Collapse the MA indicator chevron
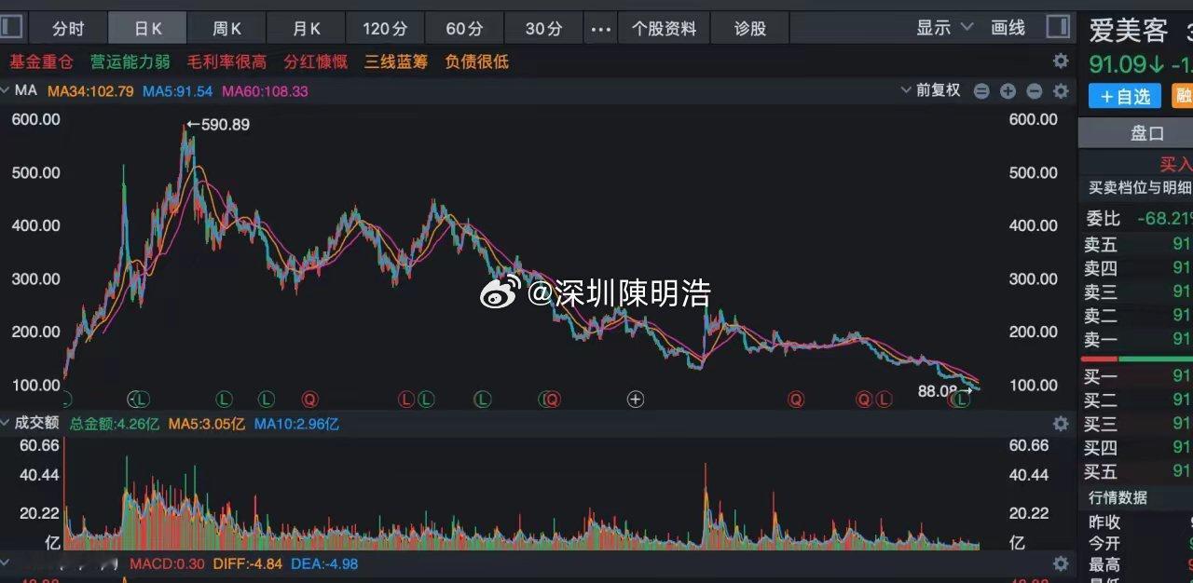The width and height of the screenshot is (1193, 583). coord(5,90)
